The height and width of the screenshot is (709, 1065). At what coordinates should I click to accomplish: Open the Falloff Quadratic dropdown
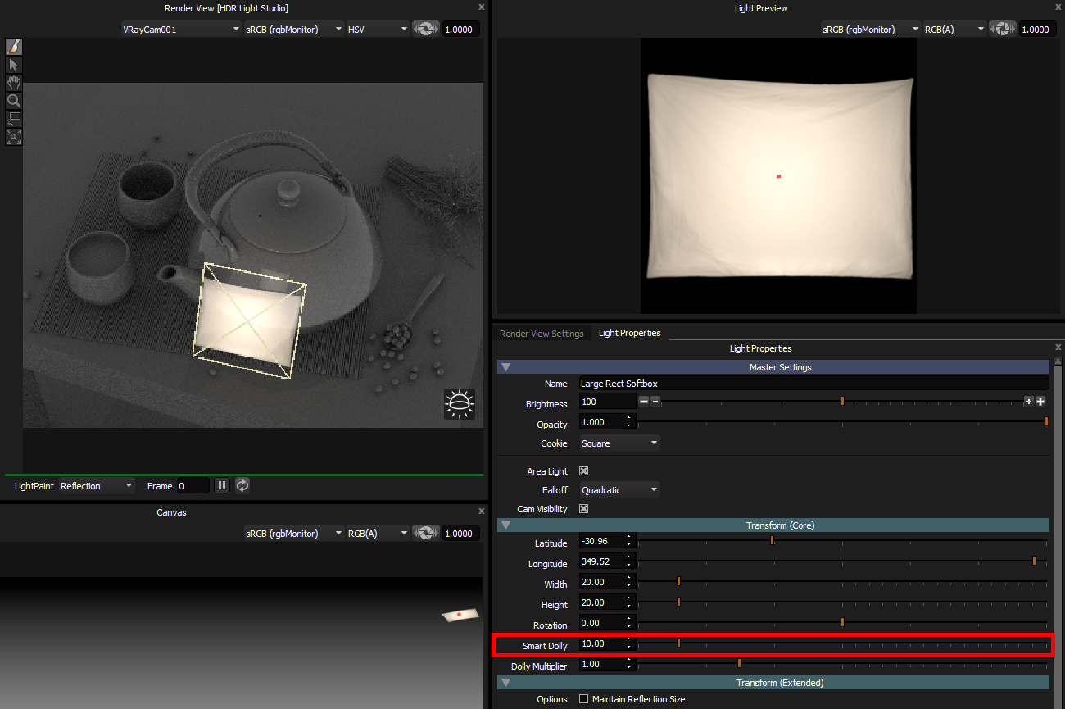coord(619,490)
